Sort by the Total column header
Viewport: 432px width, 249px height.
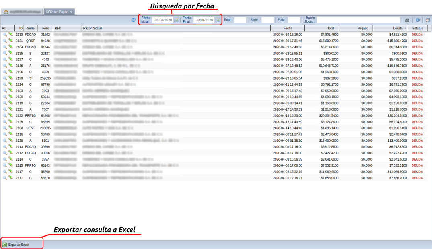pos(330,29)
